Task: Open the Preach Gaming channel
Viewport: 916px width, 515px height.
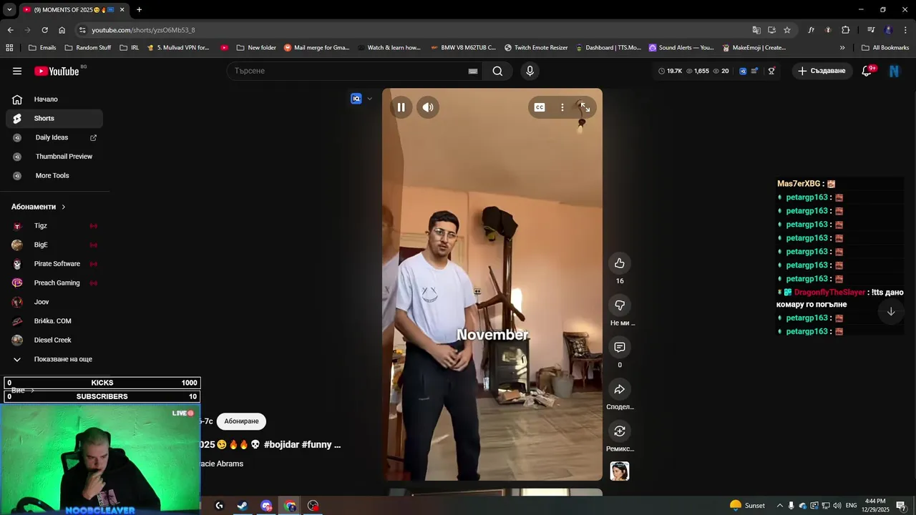Action: [x=54, y=283]
